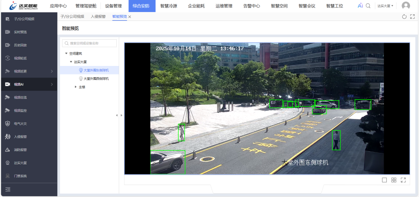The width and height of the screenshot is (419, 197).
Task: Open 智慧会议 in top navigation
Action: (307, 6)
